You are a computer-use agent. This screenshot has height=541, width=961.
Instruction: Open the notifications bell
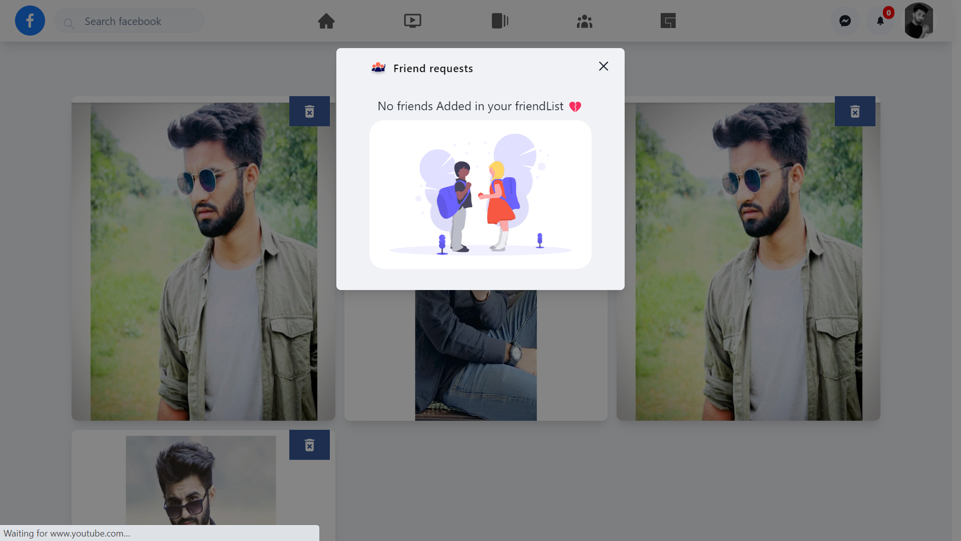[x=881, y=21]
